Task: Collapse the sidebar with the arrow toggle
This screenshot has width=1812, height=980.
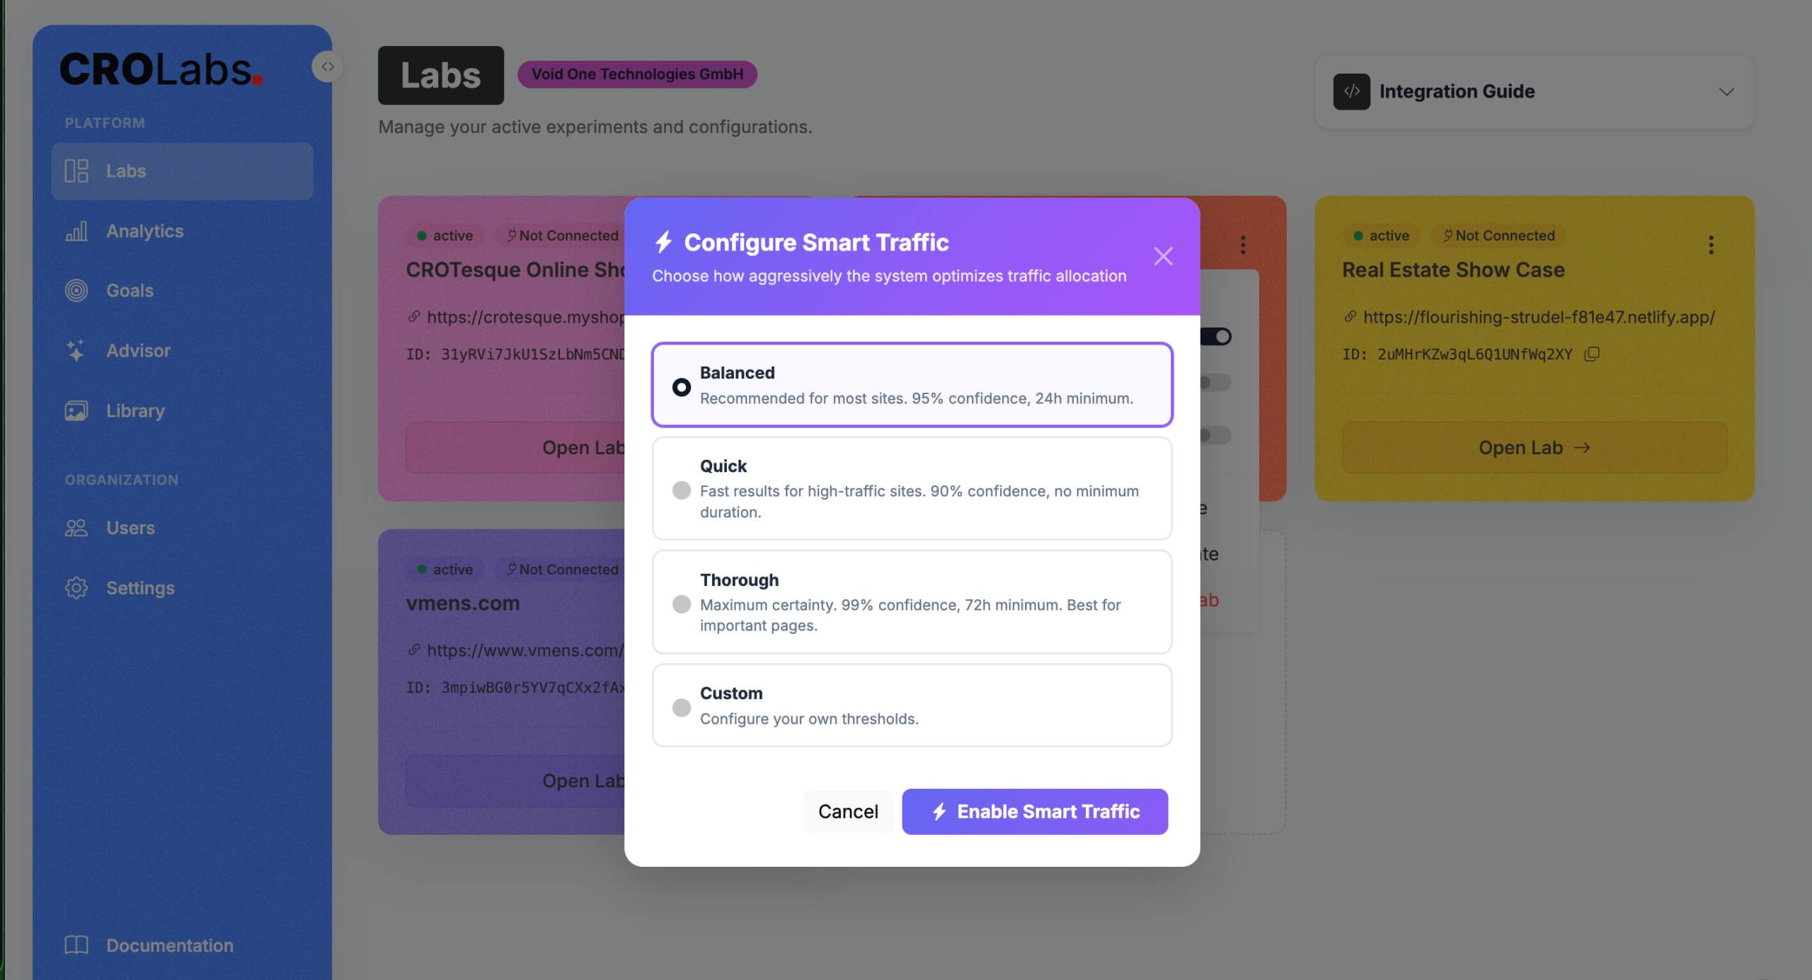Action: 327,66
